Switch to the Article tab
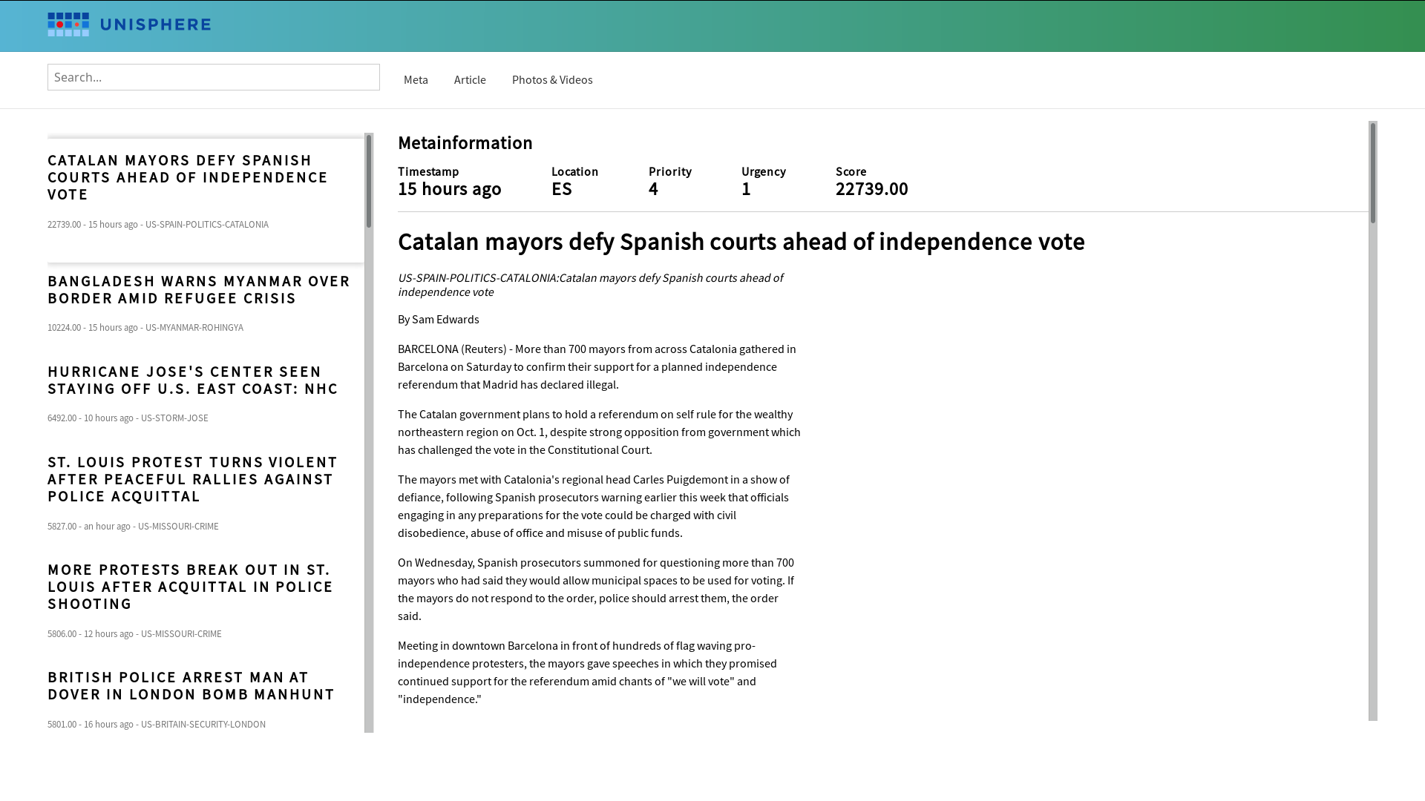This screenshot has height=801, width=1425. coord(470,80)
